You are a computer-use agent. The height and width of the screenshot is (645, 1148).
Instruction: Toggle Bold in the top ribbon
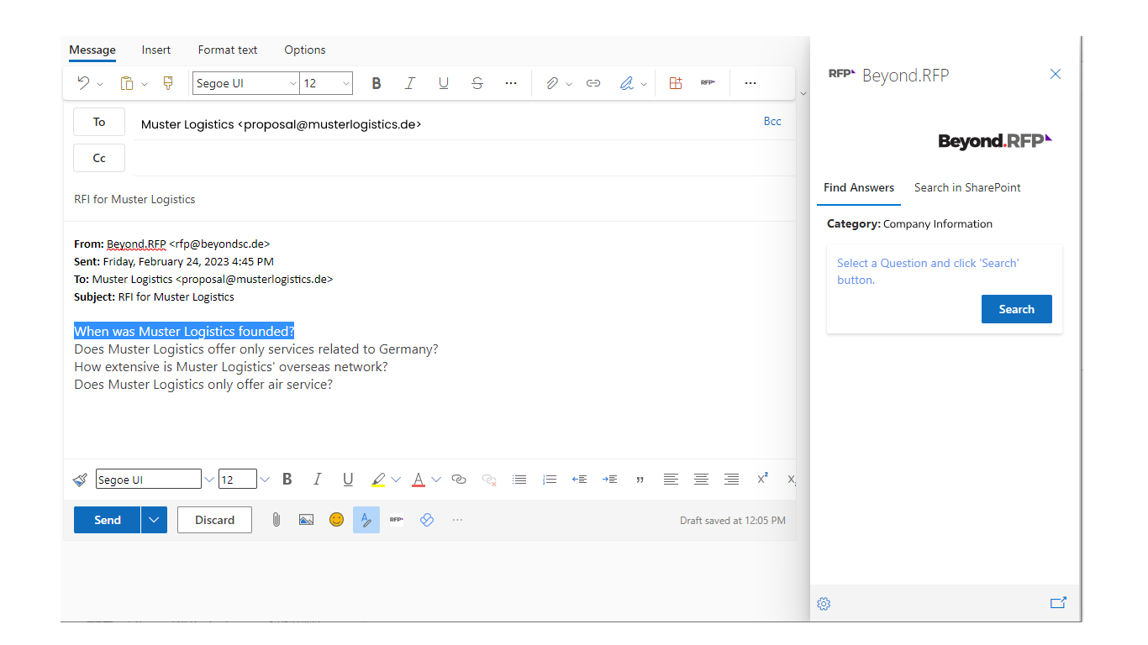click(377, 83)
